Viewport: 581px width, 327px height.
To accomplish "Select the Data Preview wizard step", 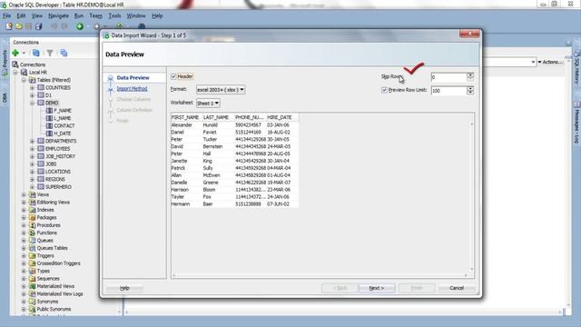I will pos(133,78).
